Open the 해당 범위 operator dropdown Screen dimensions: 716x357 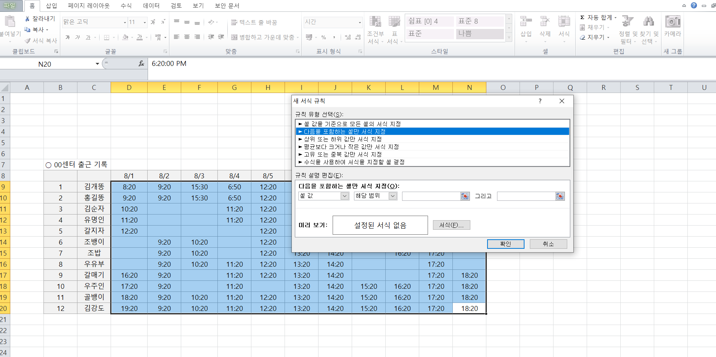pyautogui.click(x=393, y=196)
